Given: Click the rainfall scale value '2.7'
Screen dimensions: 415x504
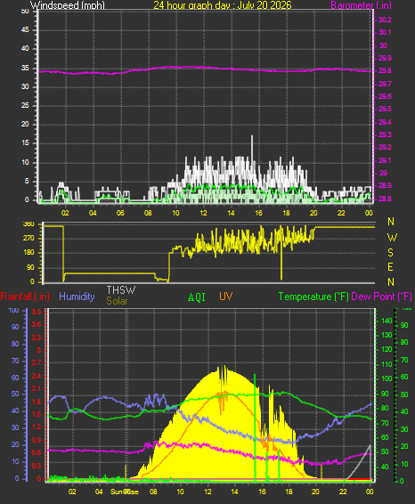Looking at the screenshot, I should tap(37, 363).
